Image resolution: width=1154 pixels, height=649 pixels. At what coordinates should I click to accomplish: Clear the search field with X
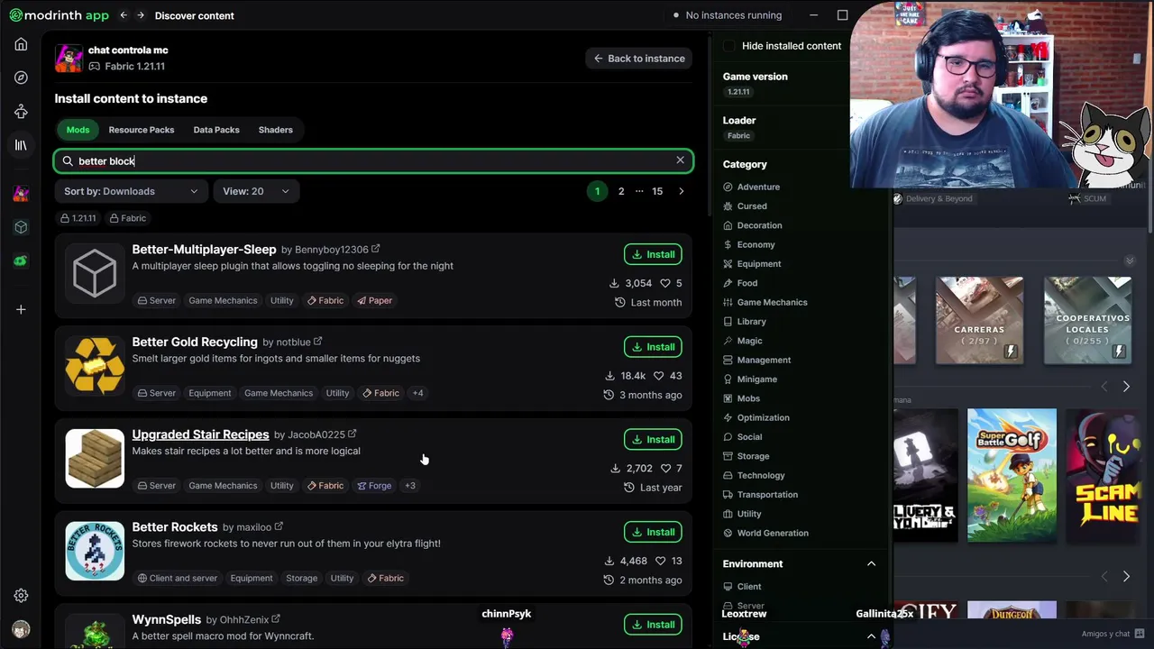[x=681, y=160]
